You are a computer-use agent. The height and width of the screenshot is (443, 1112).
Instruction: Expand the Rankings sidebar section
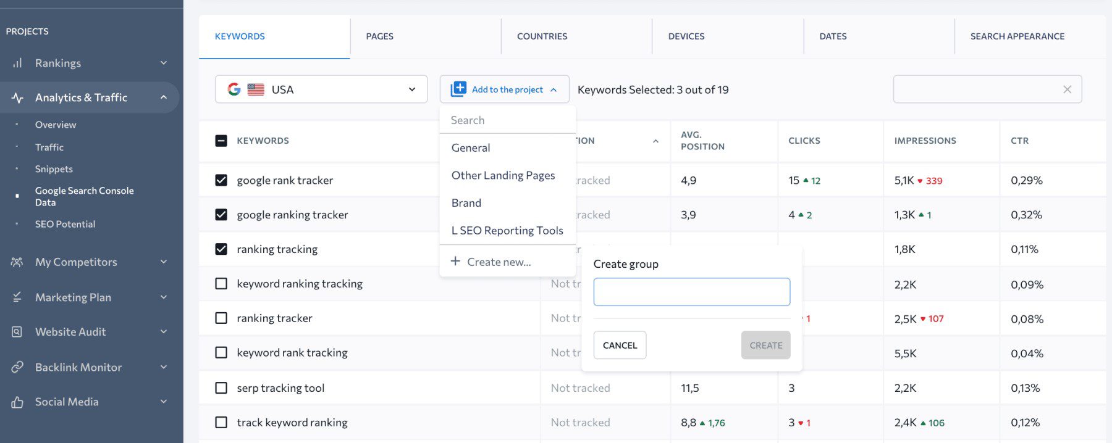[x=163, y=63]
